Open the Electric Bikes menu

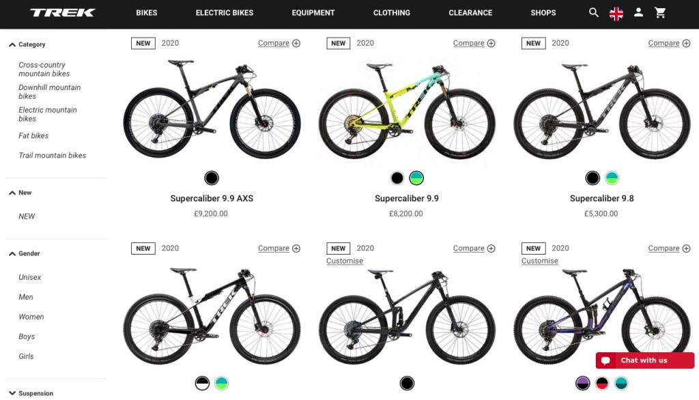225,12
